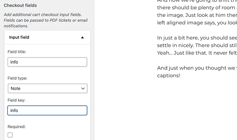Select the "Note" value in Field type
Screen dimensions: 237x140
click(15, 88)
